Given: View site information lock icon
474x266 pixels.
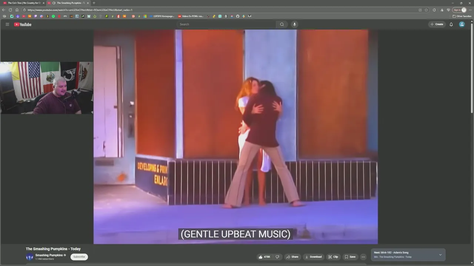Looking at the screenshot, I should 24,10.
